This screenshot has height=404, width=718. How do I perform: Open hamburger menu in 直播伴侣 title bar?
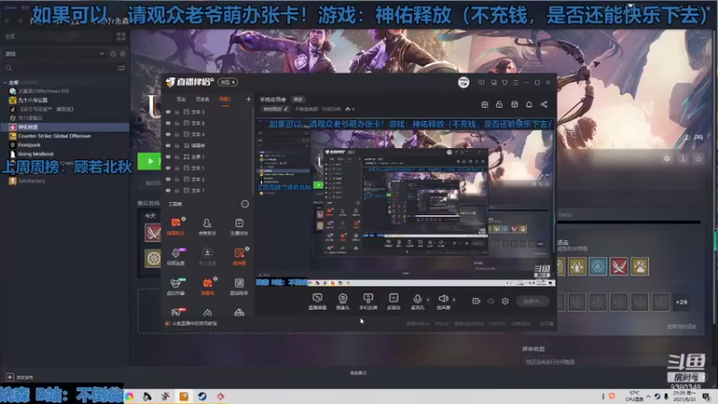(x=515, y=83)
